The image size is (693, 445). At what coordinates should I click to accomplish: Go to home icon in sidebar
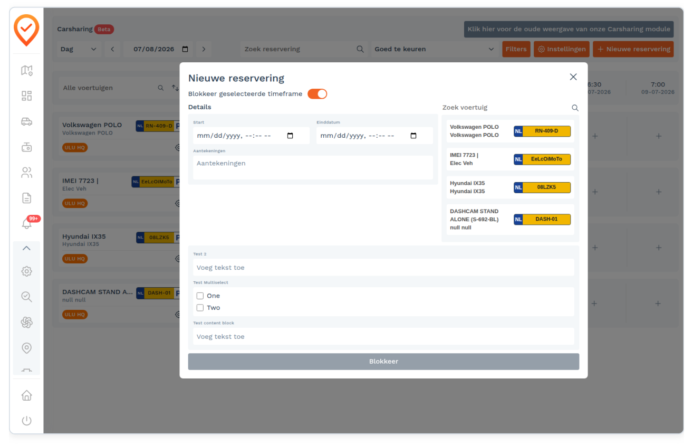(26, 395)
